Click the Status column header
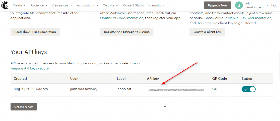 247,79
